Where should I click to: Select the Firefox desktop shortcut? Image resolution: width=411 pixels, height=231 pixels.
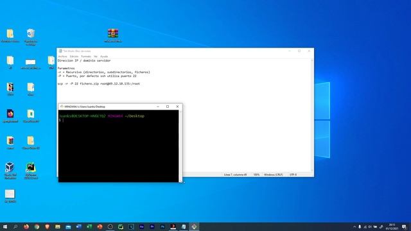point(10,116)
